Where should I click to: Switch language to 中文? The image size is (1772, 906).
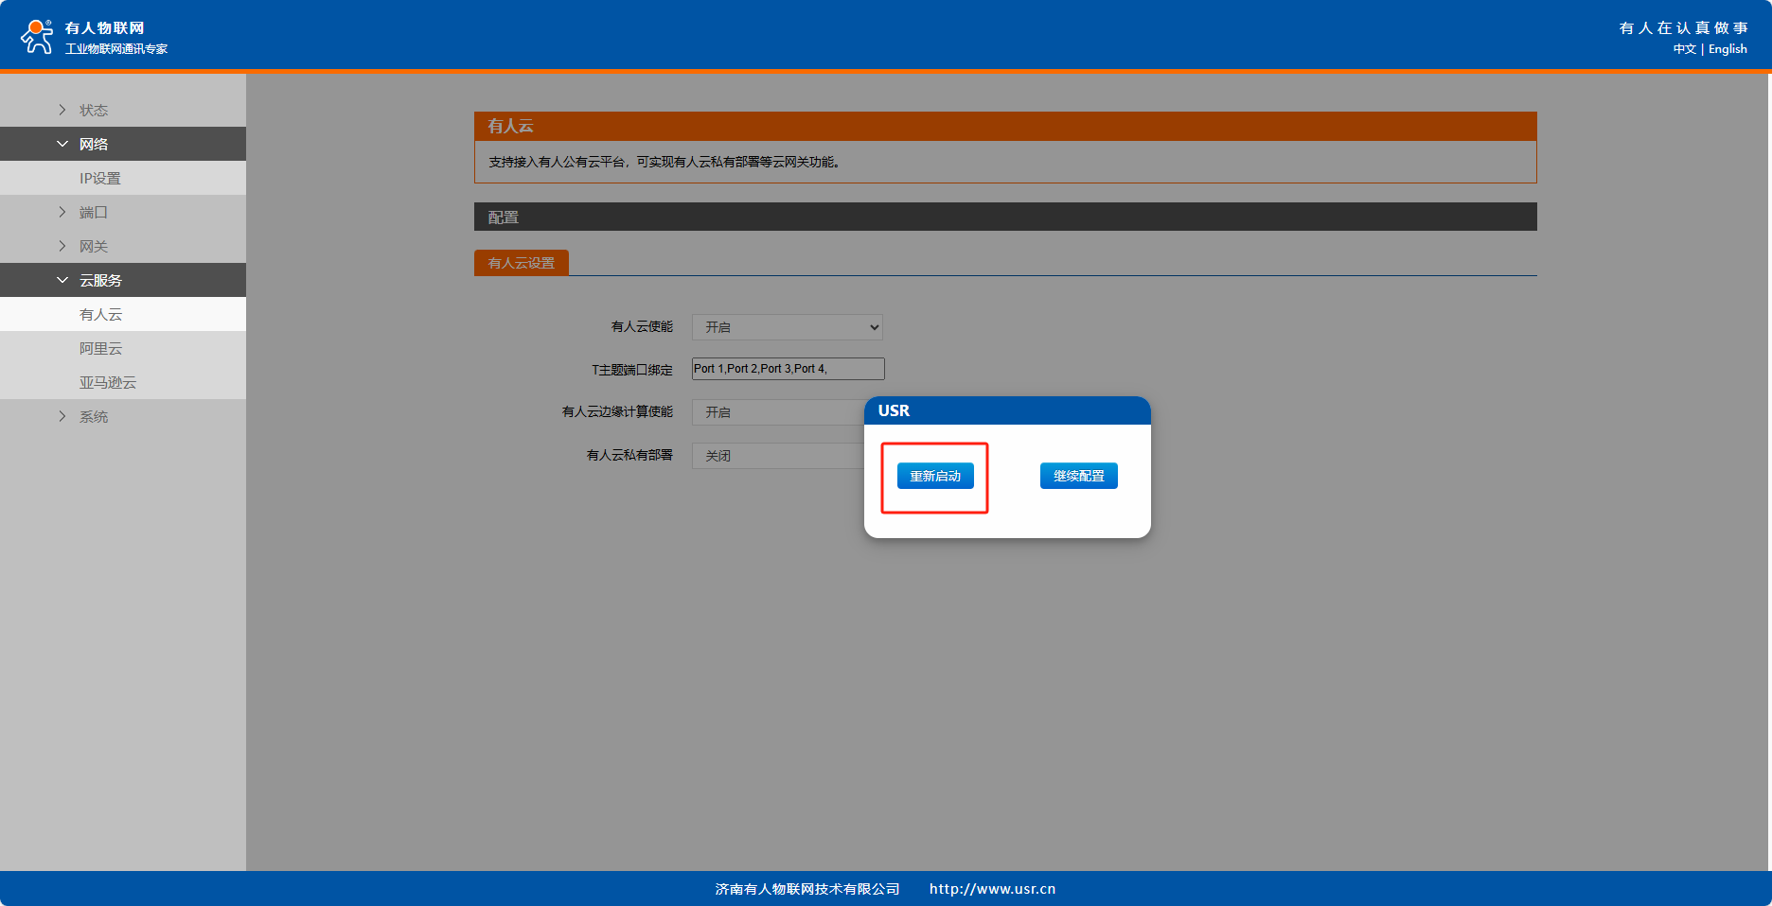point(1684,49)
